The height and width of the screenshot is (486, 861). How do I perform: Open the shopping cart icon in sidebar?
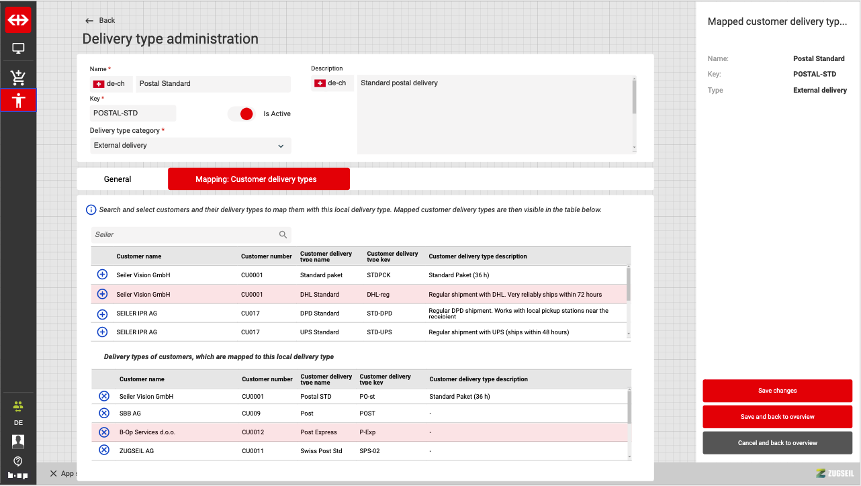(18, 77)
